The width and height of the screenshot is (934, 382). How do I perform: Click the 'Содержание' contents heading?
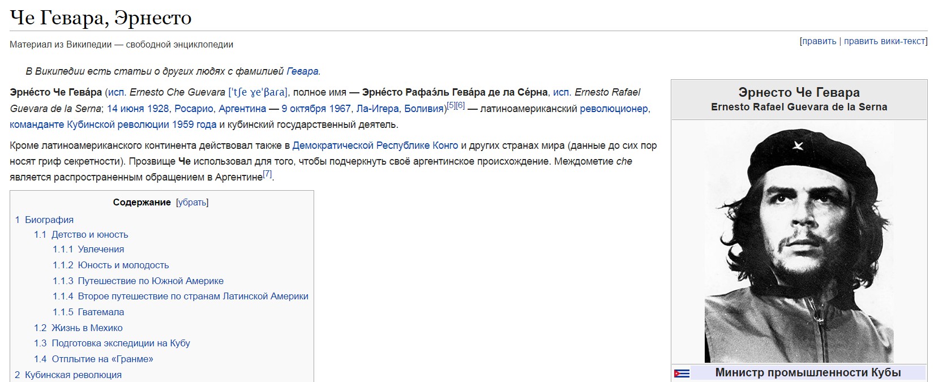point(142,203)
